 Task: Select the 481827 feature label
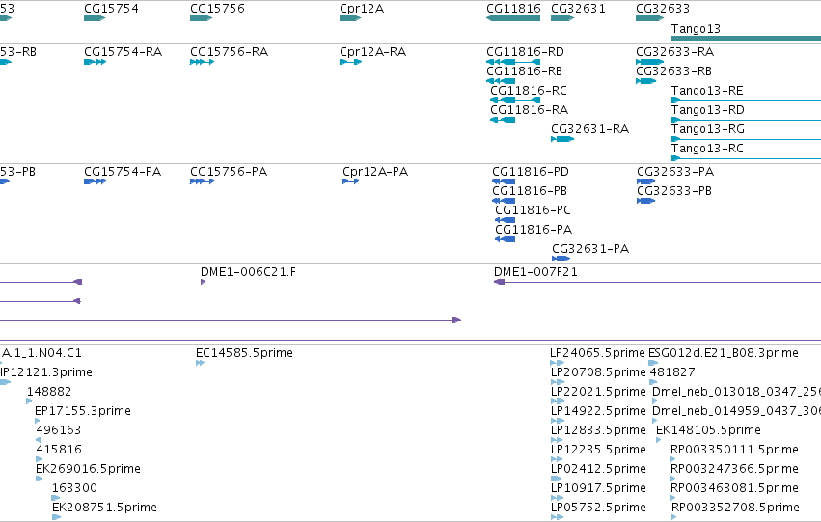click(x=672, y=372)
